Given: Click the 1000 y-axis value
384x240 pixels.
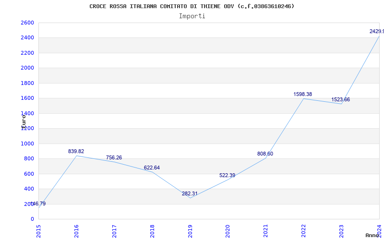Looking at the screenshot, I should coord(27,144).
